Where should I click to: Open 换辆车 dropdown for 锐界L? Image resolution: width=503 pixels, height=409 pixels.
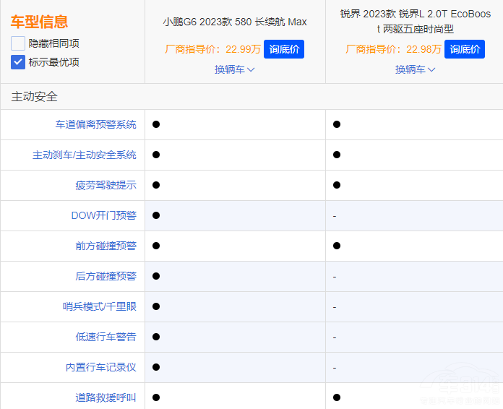pyautogui.click(x=415, y=69)
